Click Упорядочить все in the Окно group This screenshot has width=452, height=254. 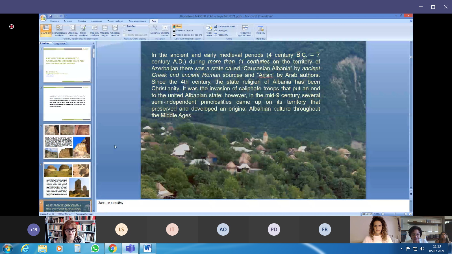tap(225, 26)
